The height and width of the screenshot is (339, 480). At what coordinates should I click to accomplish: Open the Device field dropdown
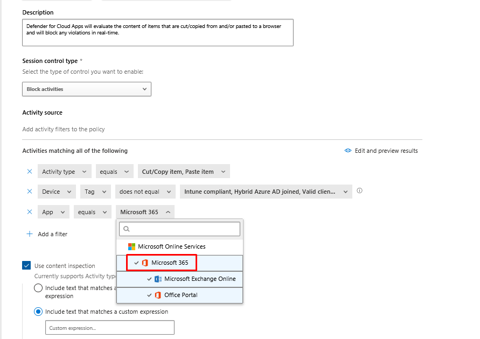coord(57,192)
